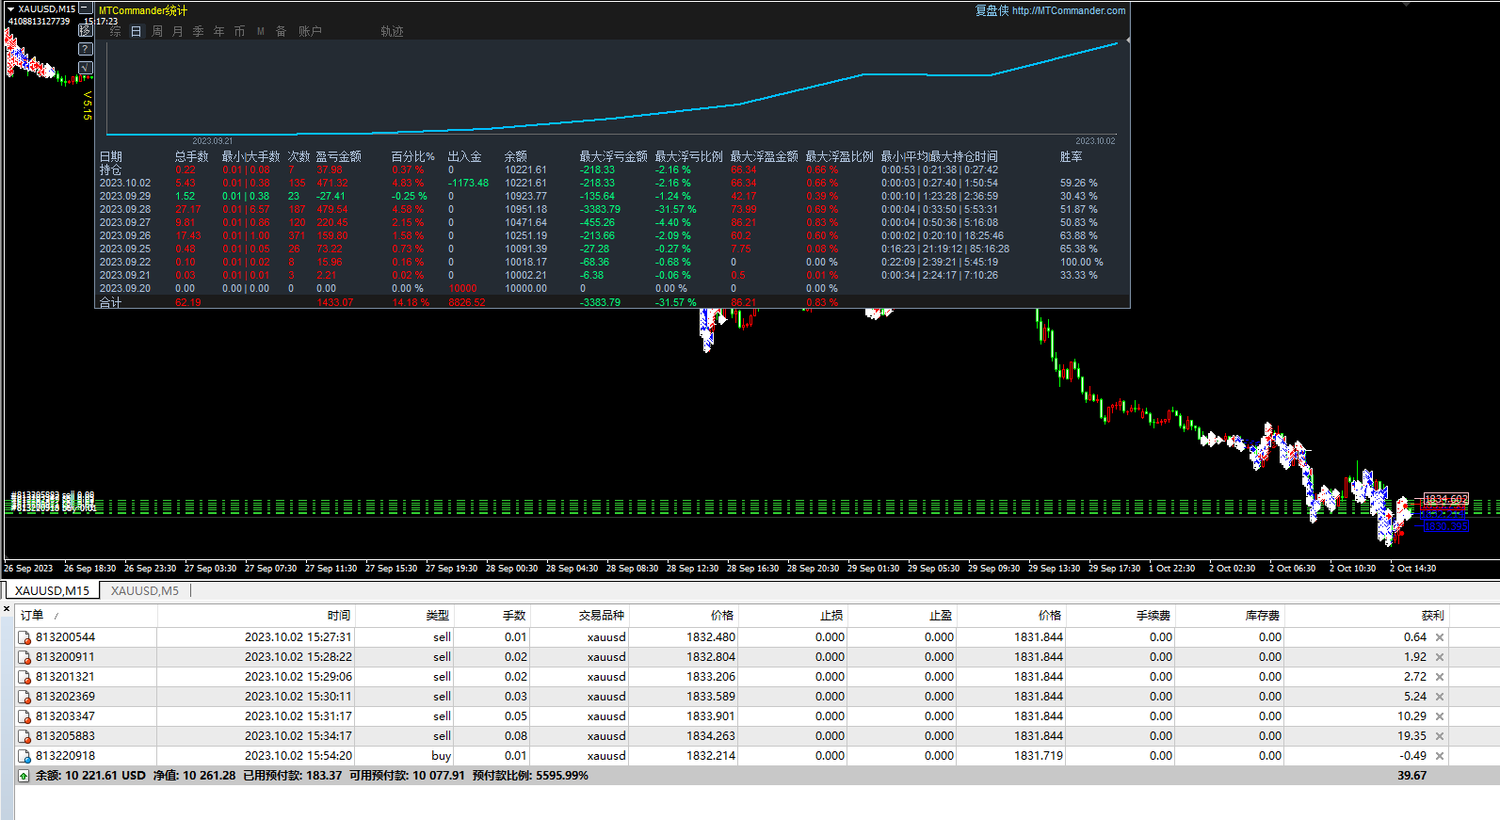This screenshot has width=1500, height=820.
Task: Select the 月 (monthly) statistics tab
Action: (178, 31)
